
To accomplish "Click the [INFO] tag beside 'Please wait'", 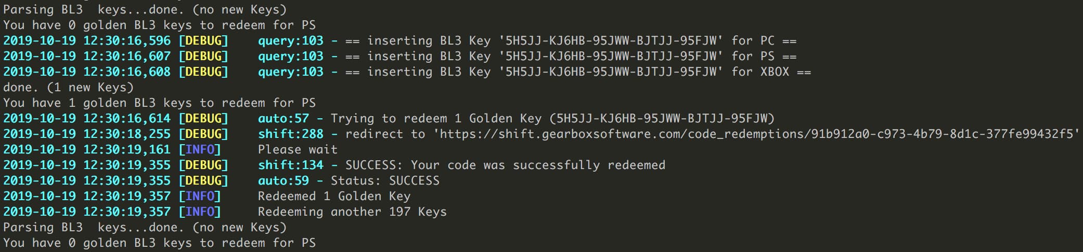I will (200, 150).
